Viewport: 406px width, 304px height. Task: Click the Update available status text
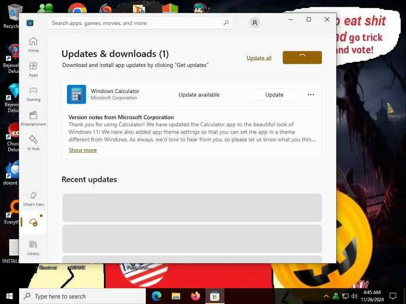199,95
